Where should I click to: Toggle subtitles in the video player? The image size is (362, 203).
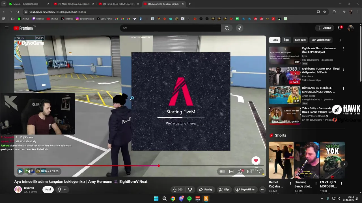tap(231, 171)
